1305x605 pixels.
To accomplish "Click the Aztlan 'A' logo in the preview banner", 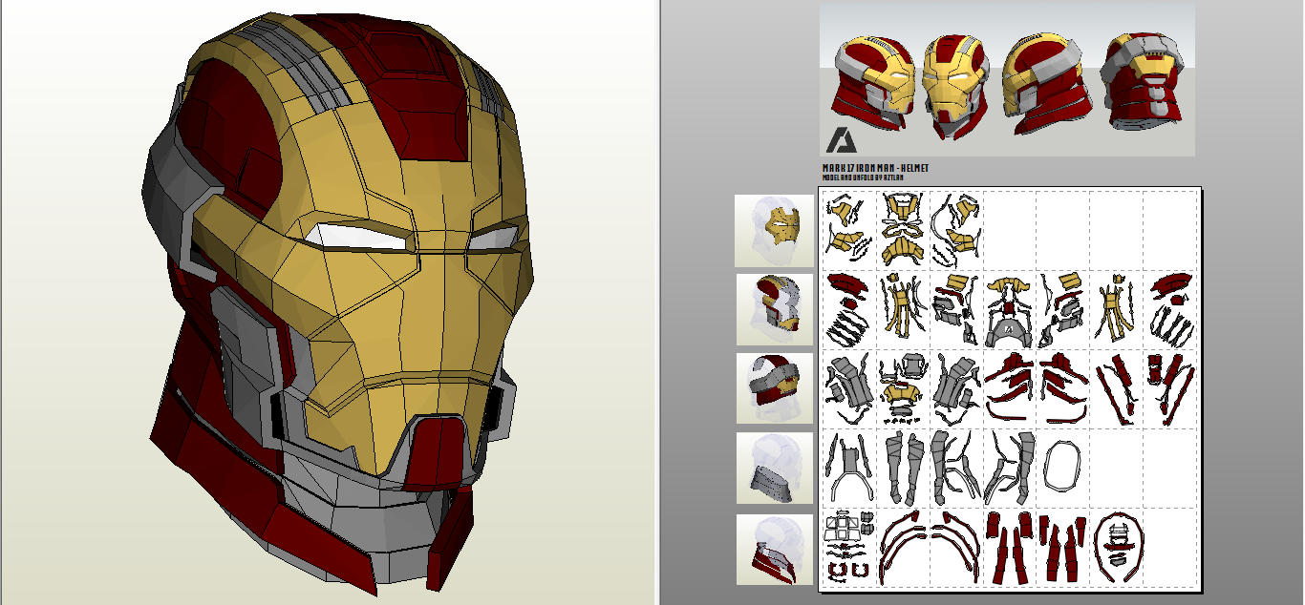I will click(844, 140).
